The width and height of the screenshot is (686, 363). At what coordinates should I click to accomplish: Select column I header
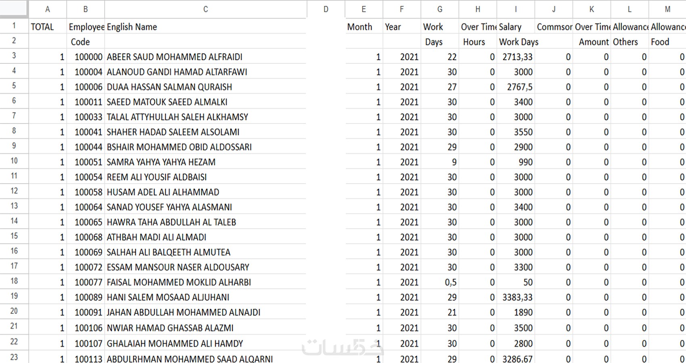(x=515, y=9)
